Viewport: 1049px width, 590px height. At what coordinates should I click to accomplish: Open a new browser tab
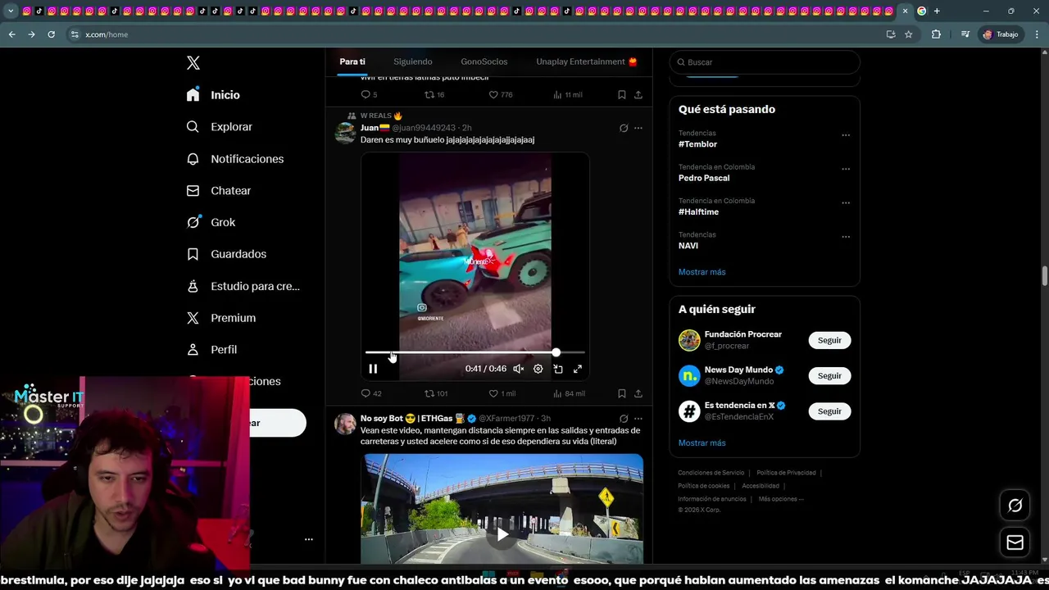click(x=937, y=11)
